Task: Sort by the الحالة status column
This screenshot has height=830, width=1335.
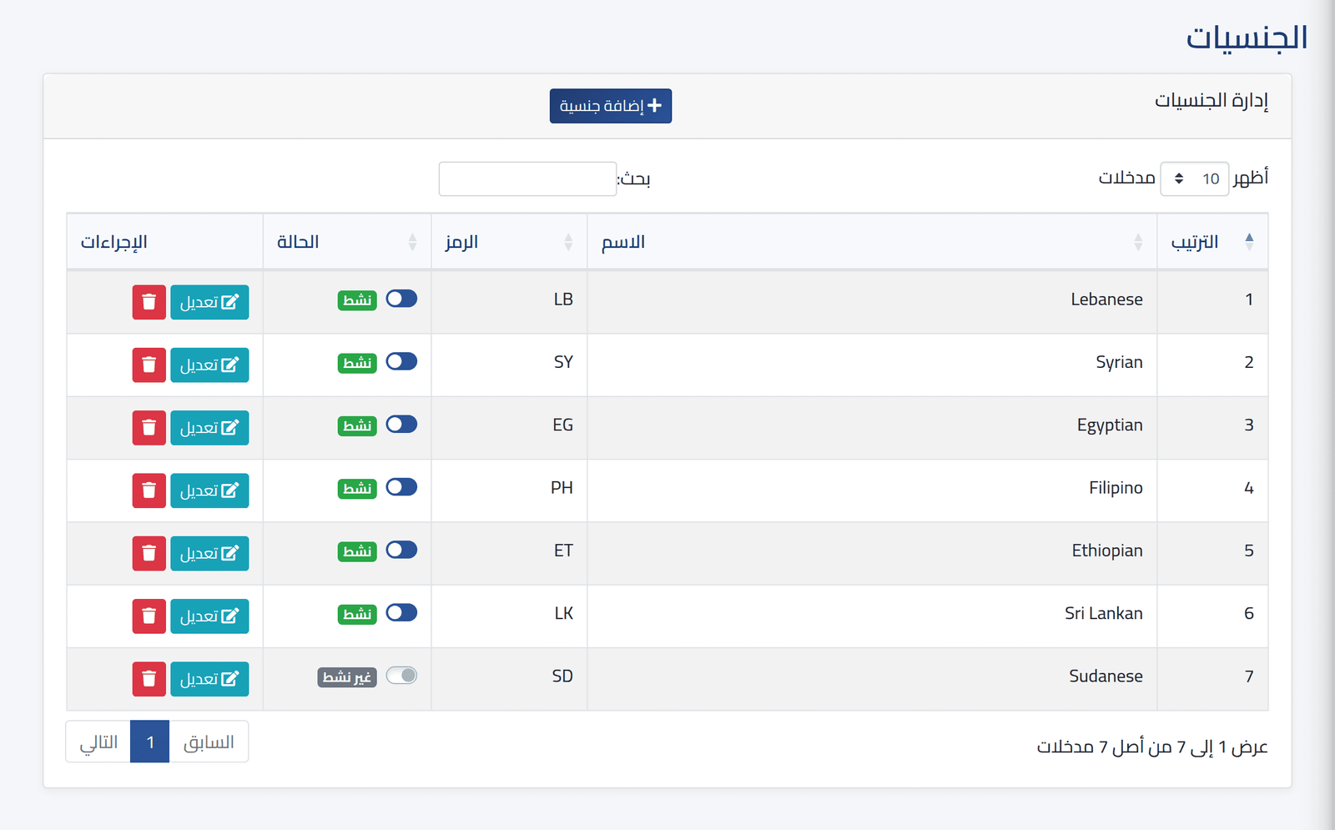Action: (347, 242)
